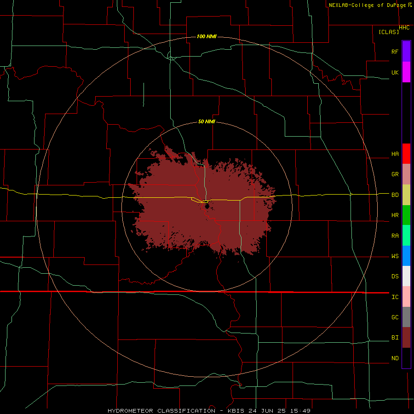Screen dimensions: 414x414
Task: Click the 'GC' legend label
Action: point(395,317)
